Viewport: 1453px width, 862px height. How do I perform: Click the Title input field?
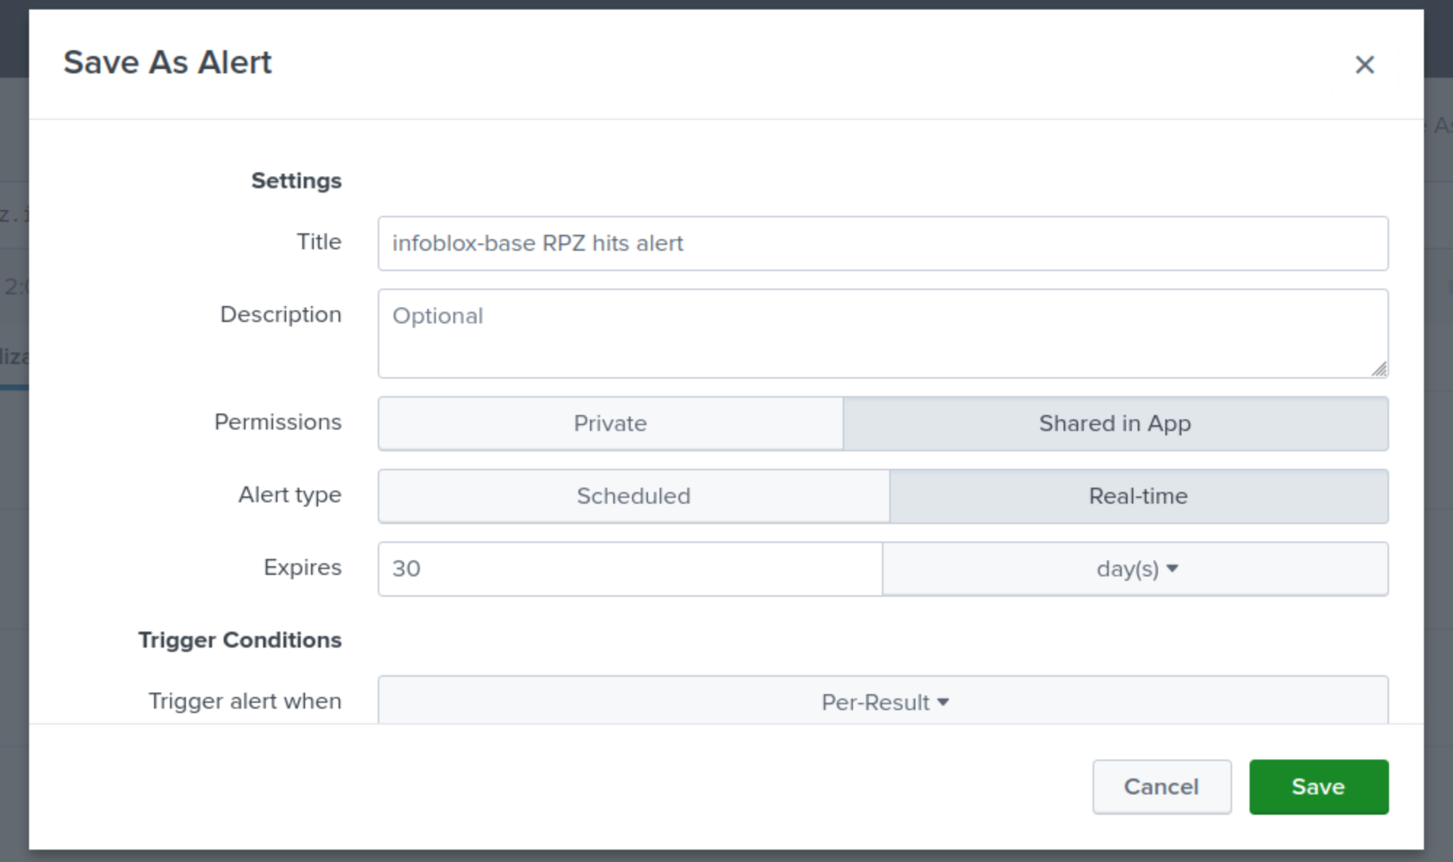(882, 243)
